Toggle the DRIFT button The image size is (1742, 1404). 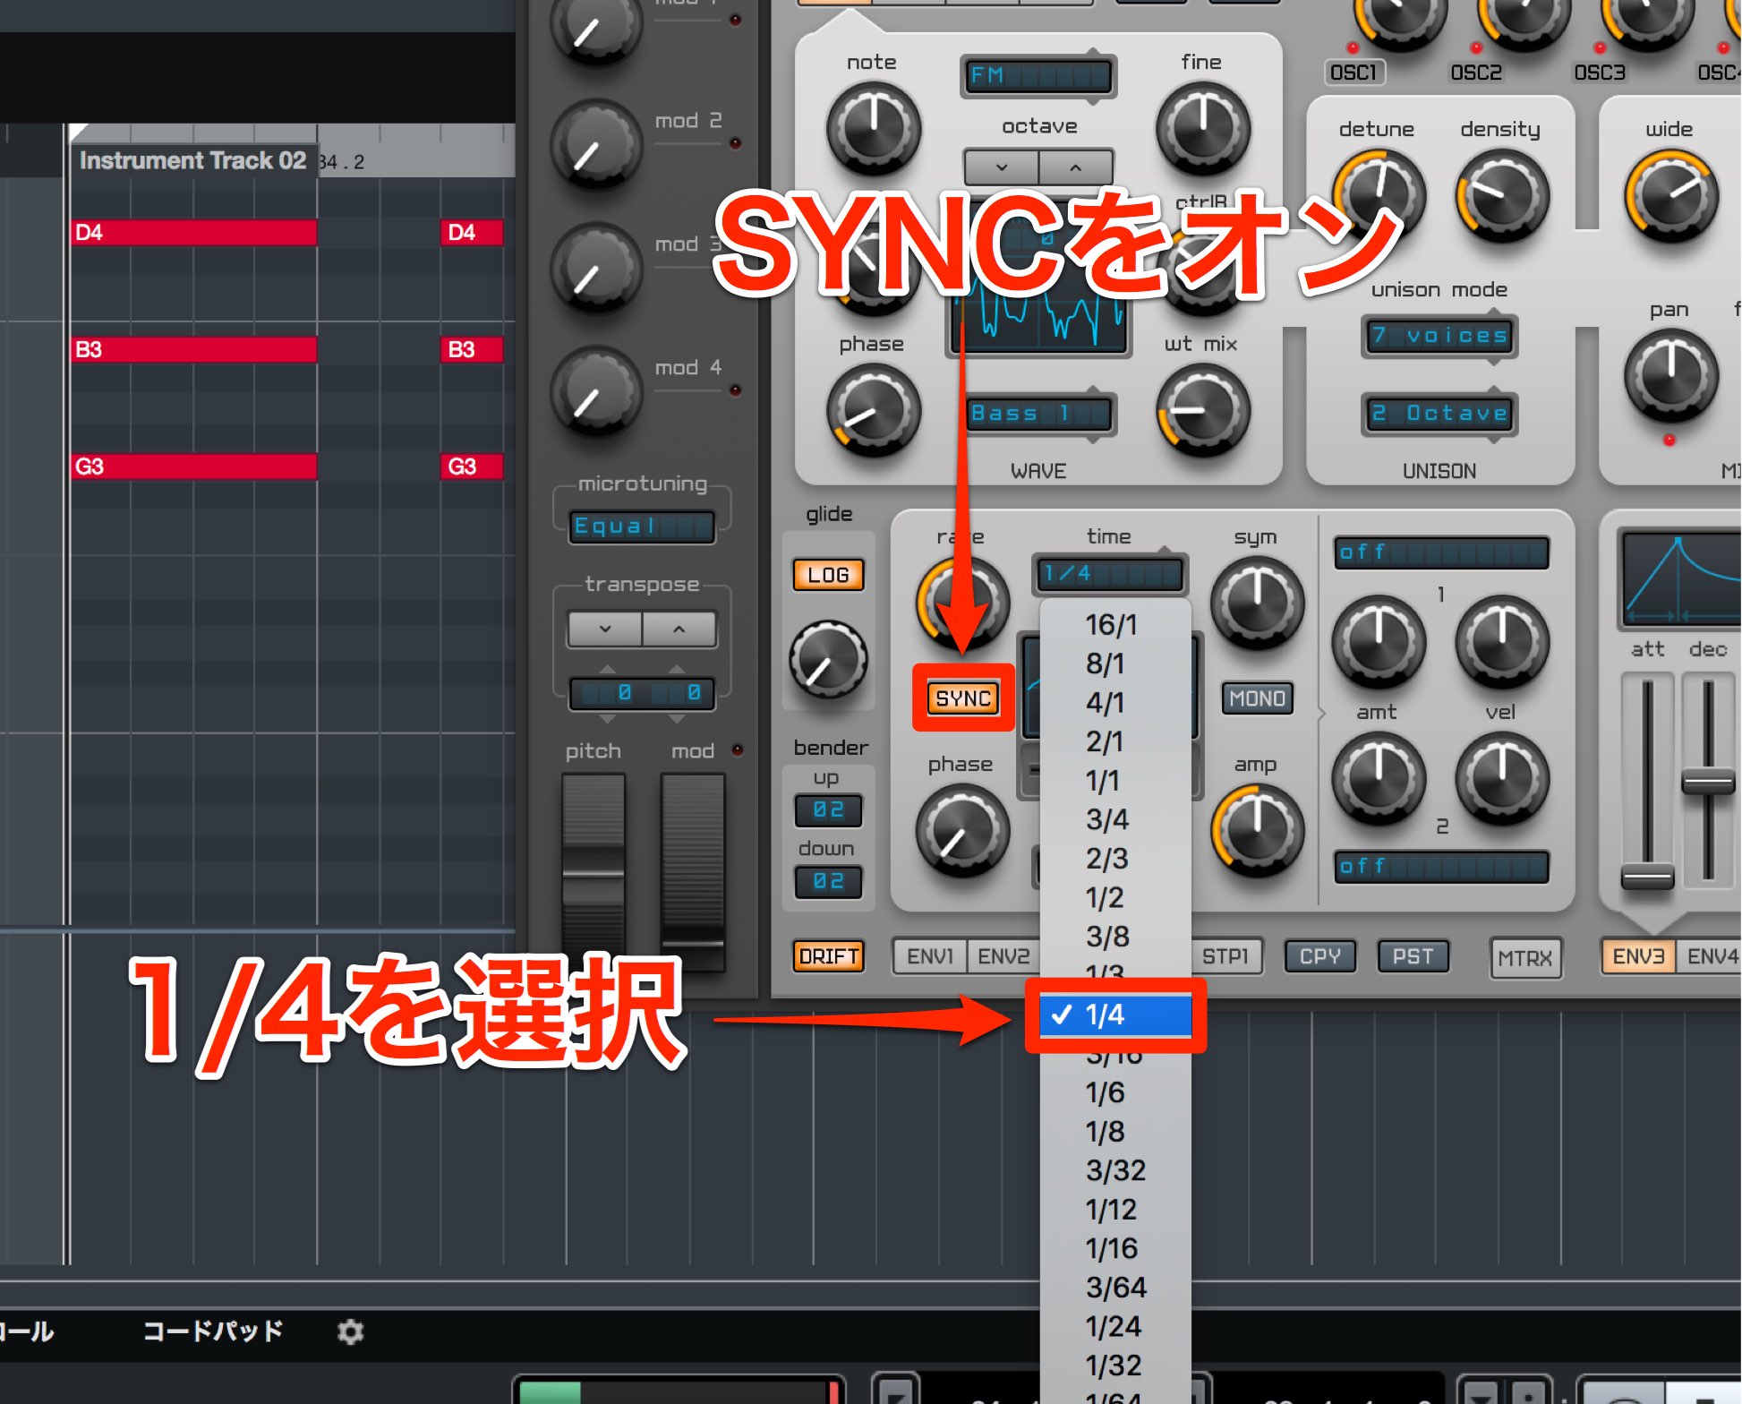tap(828, 956)
